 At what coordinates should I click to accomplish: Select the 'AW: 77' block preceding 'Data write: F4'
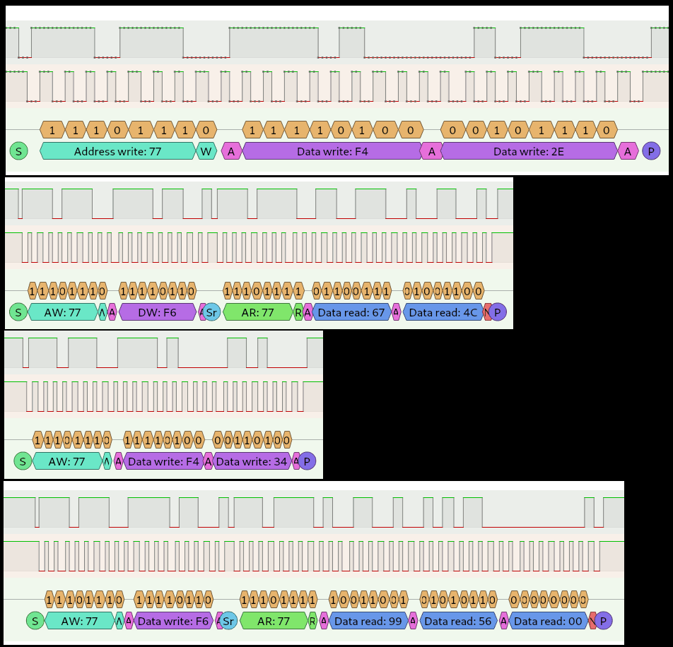tap(67, 461)
